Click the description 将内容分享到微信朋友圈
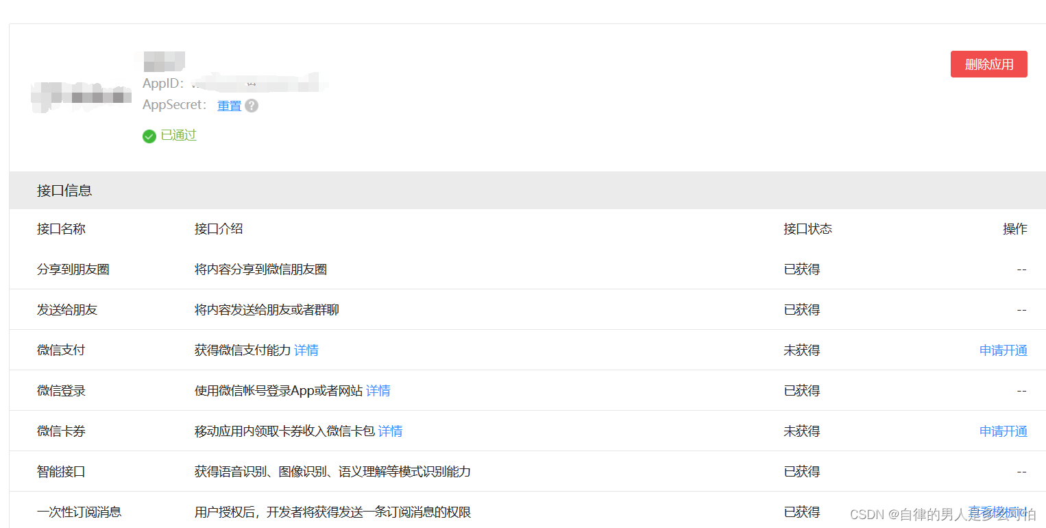Viewport: 1046px width, 528px height. click(260, 269)
